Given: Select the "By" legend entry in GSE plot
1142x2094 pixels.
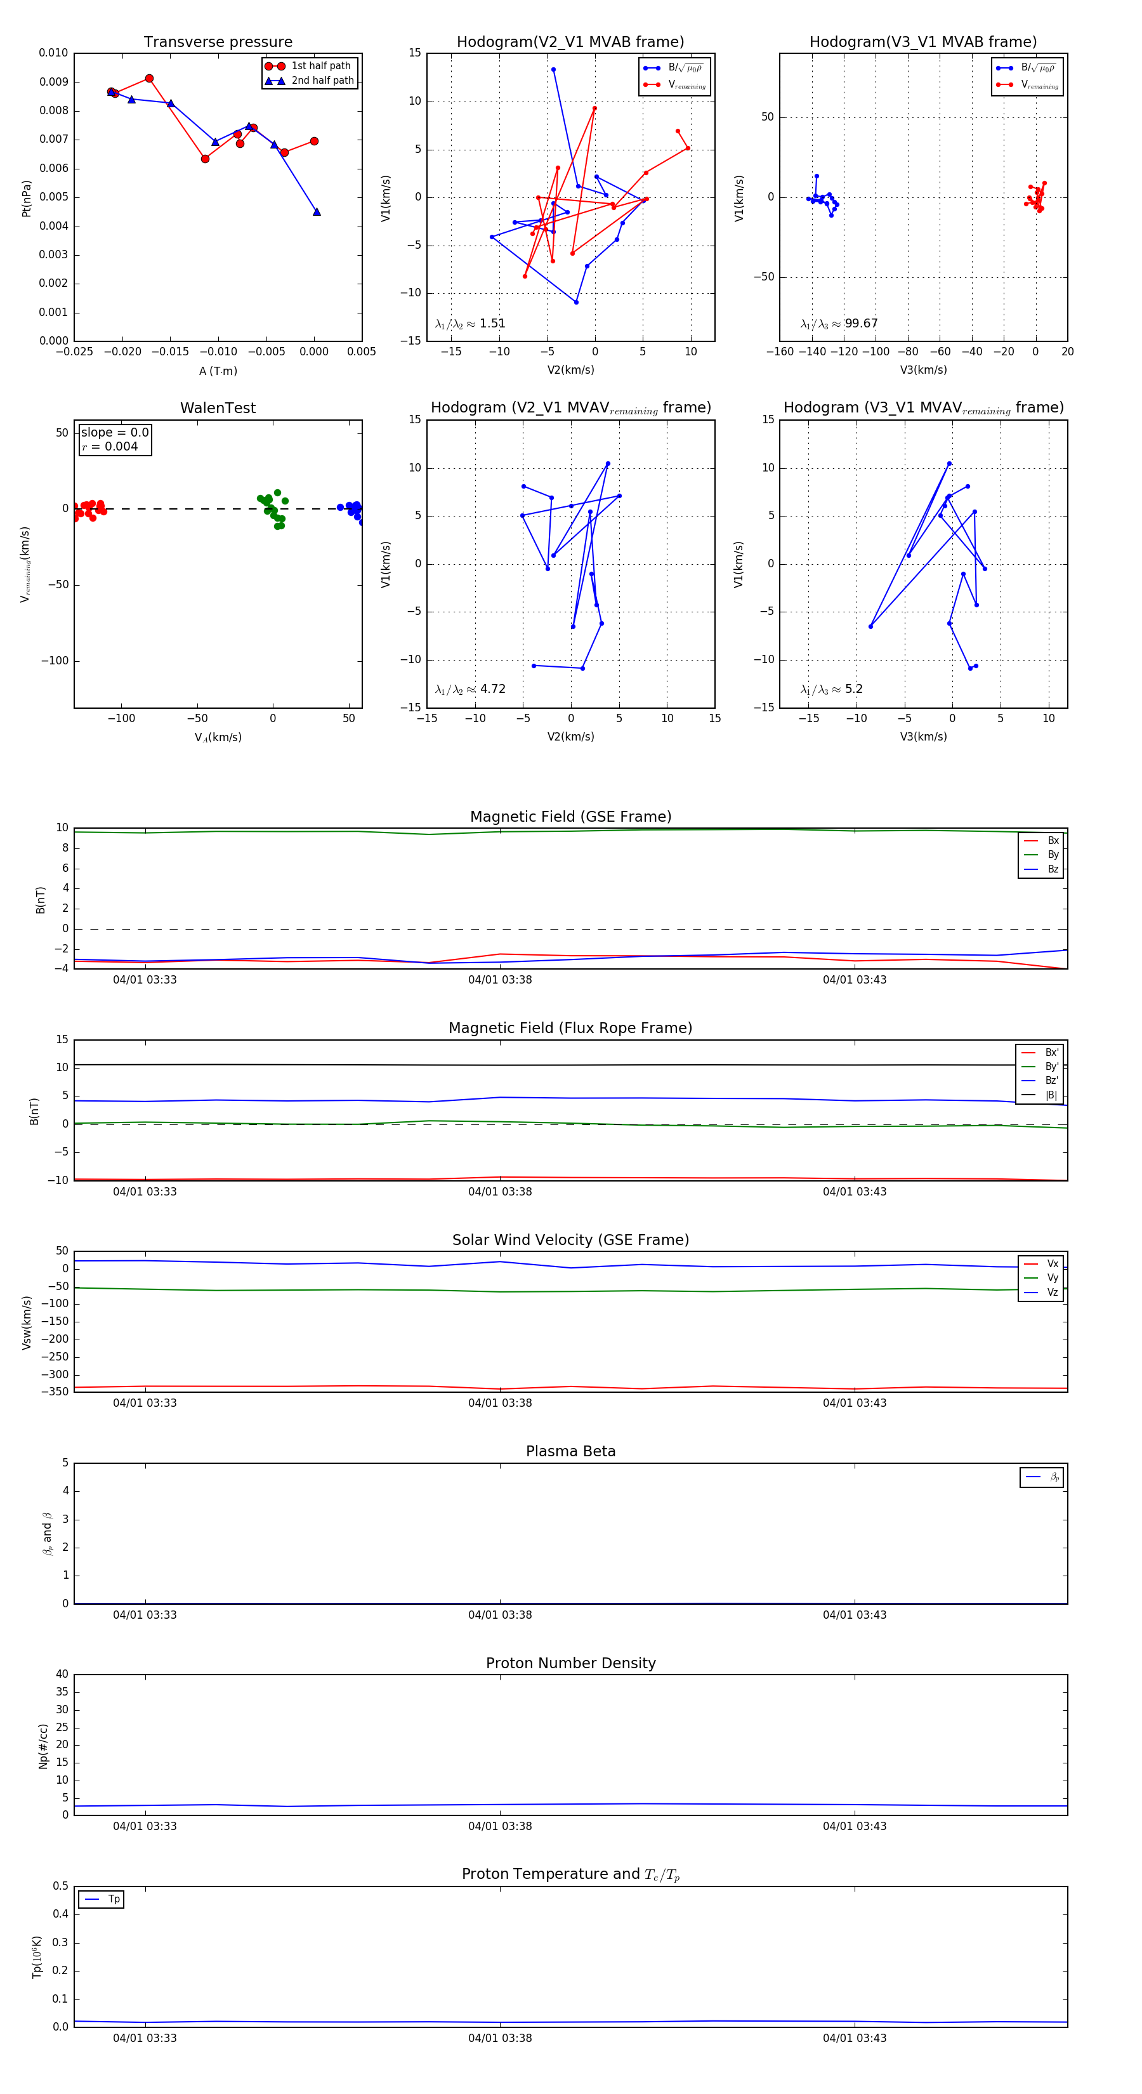Looking at the screenshot, I should coord(1041,854).
